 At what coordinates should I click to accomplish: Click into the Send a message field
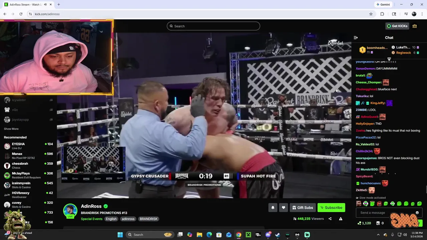point(385,213)
